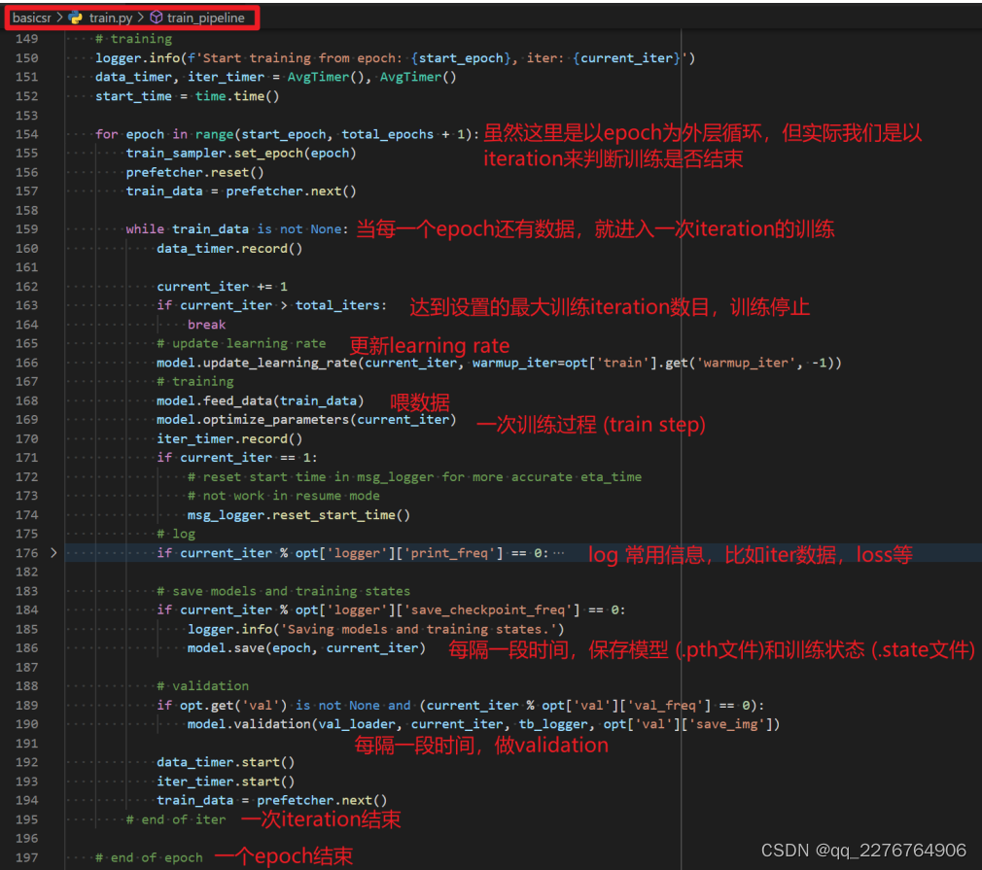Click '# not work in resume mode' comment
The image size is (982, 870).
(284, 496)
